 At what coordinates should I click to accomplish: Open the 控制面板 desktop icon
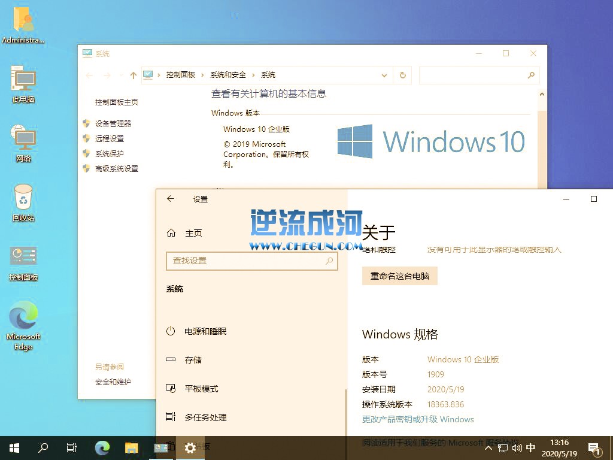click(x=23, y=263)
